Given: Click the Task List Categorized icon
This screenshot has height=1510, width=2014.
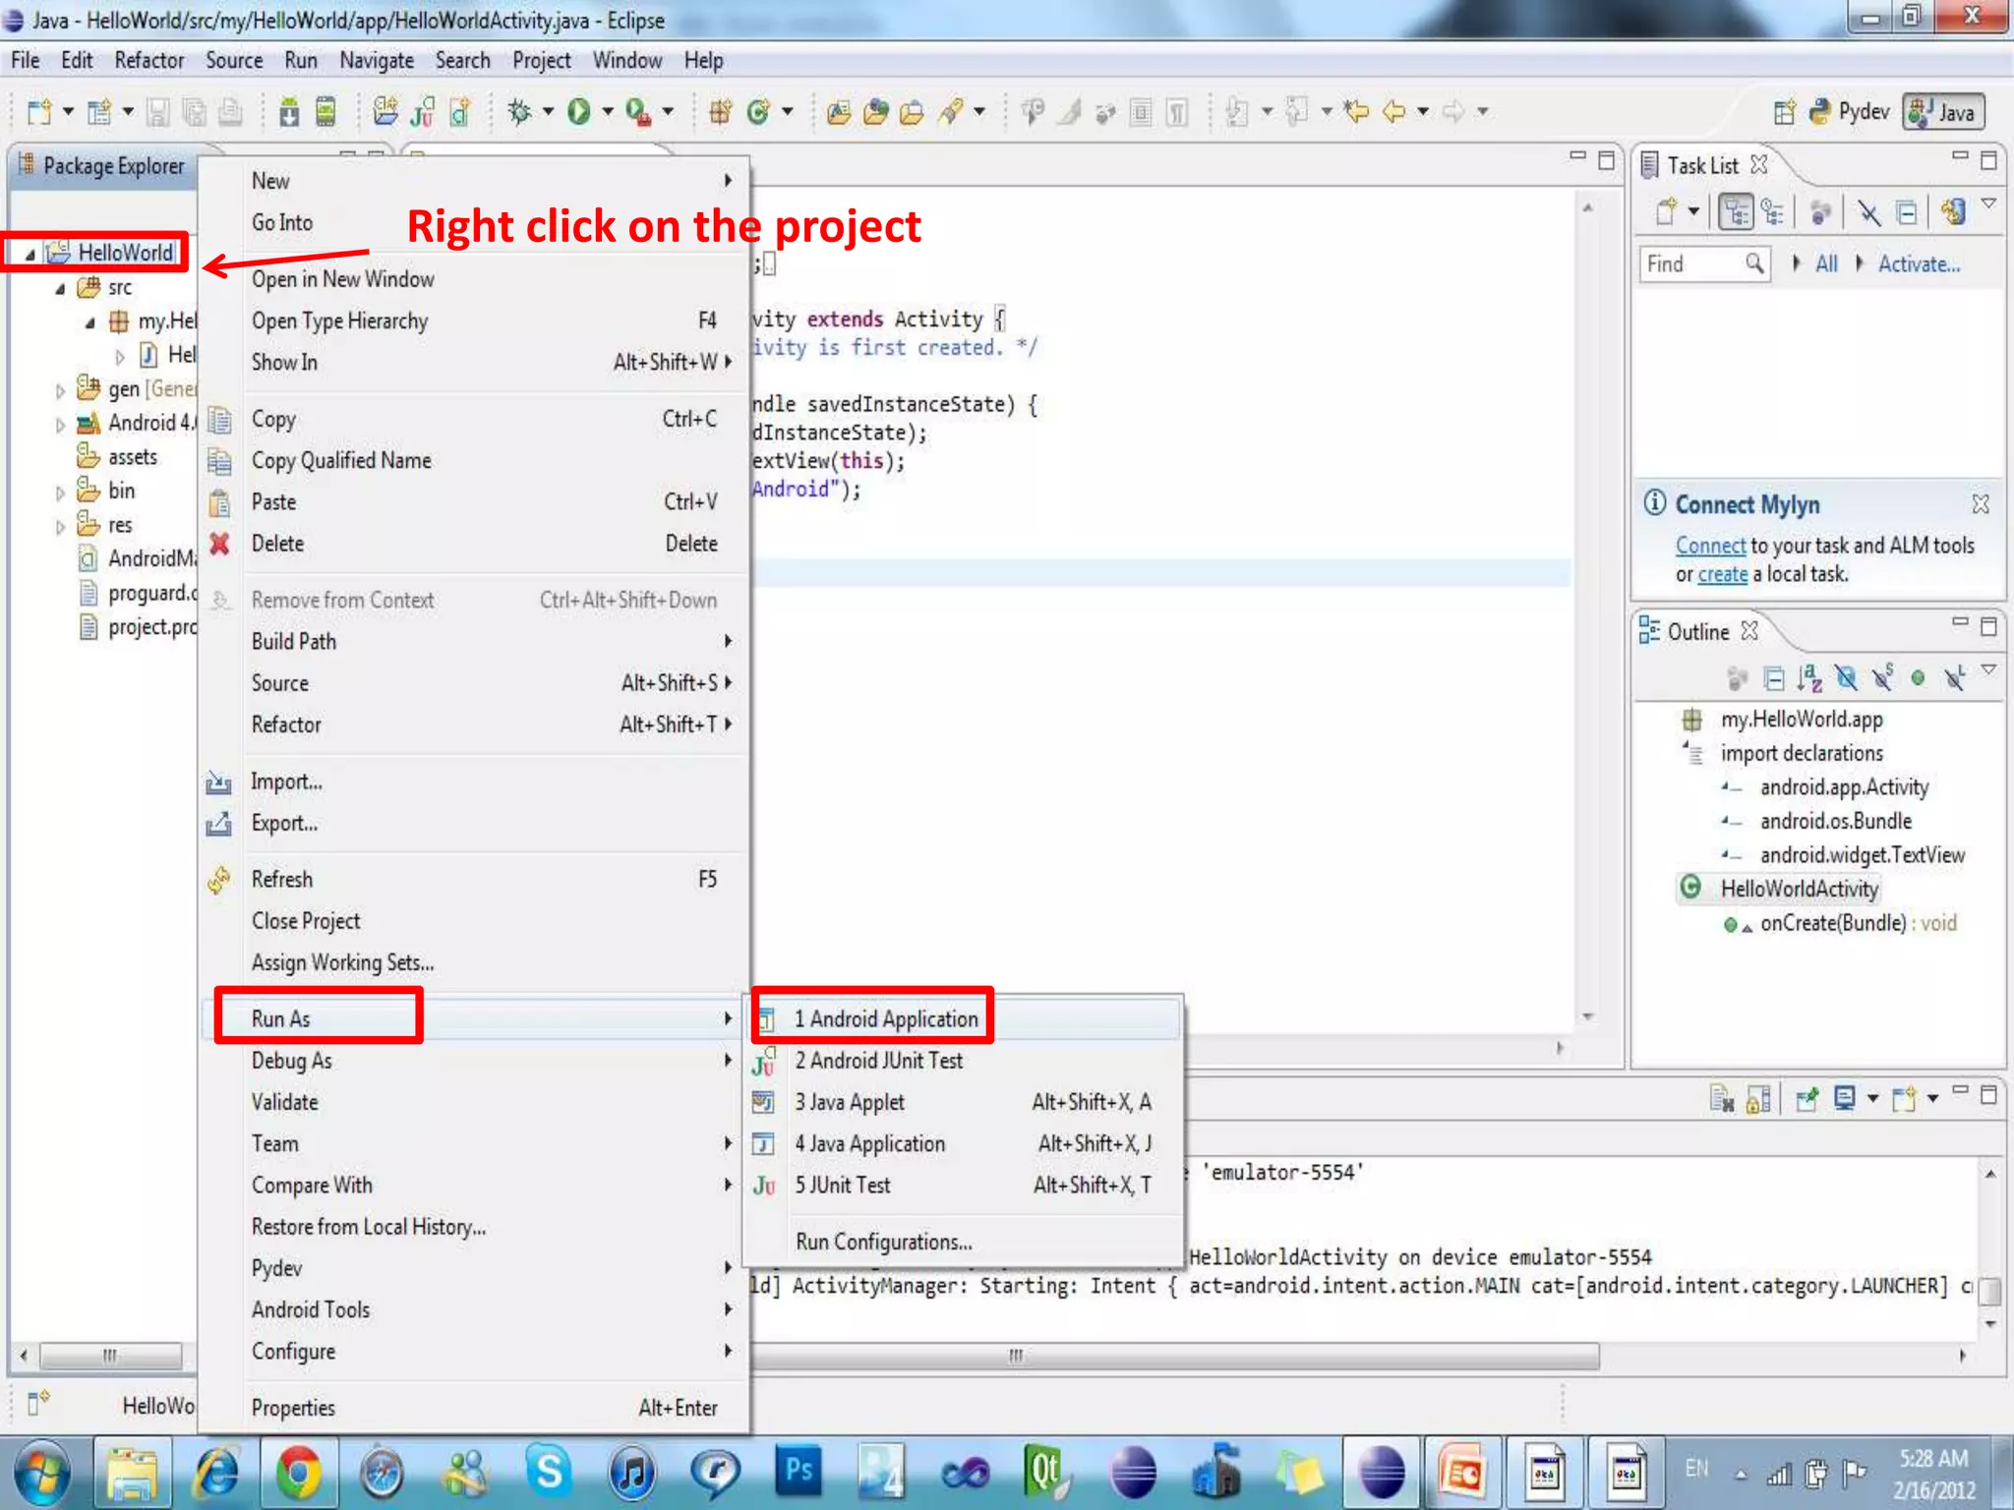Looking at the screenshot, I should tap(1736, 211).
